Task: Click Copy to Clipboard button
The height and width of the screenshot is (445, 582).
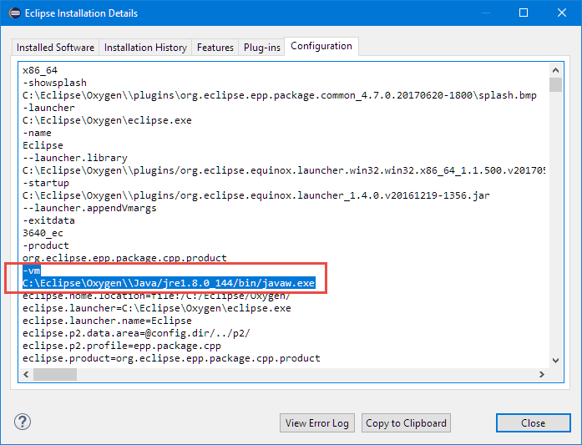Action: [x=406, y=423]
